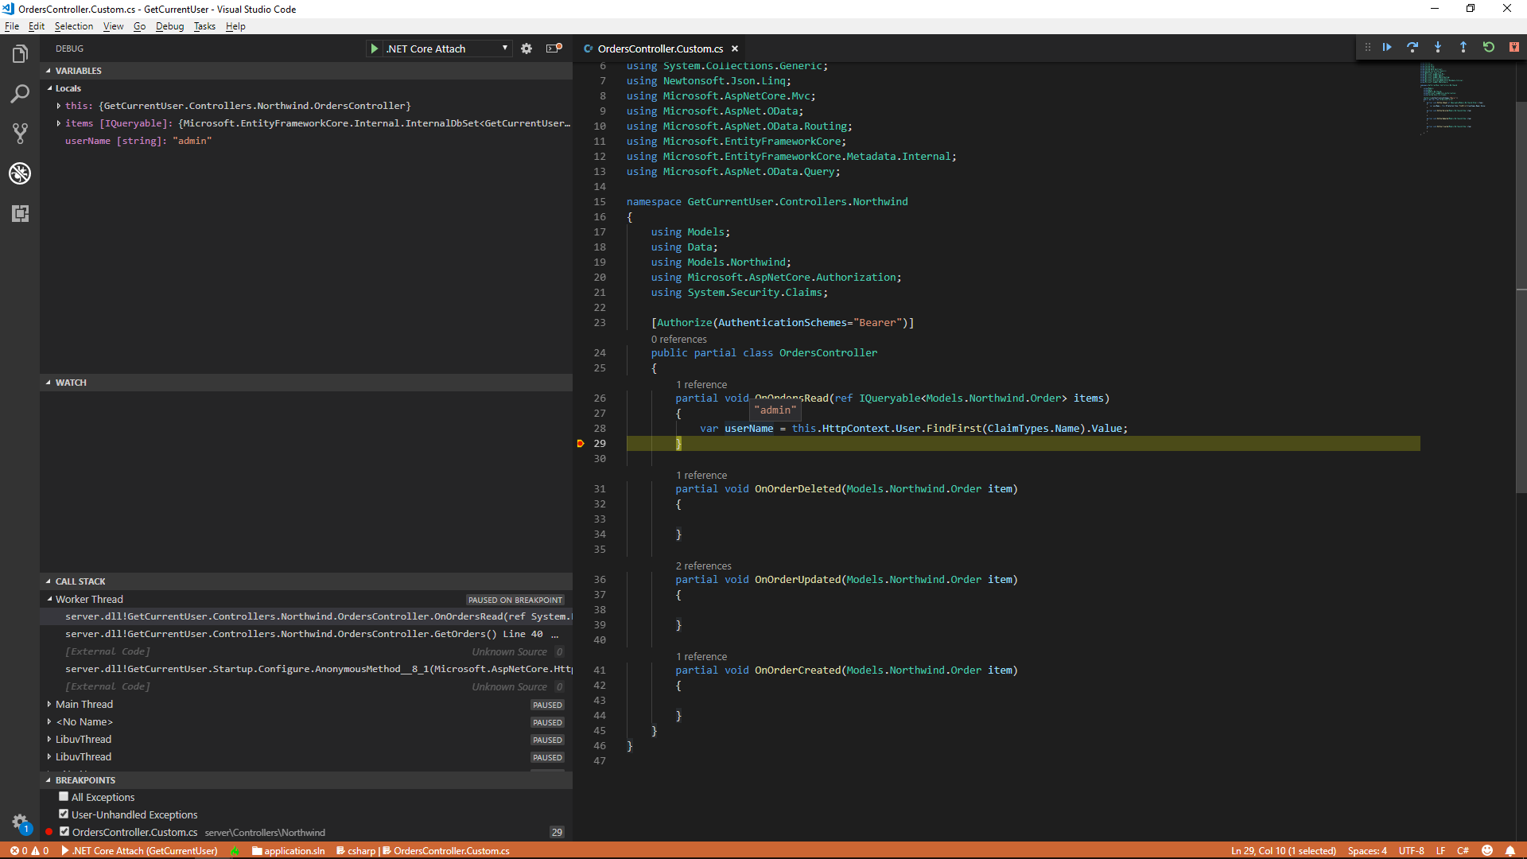Disconnect the debugger with the red plug icon
The height and width of the screenshot is (859, 1527).
[1514, 48]
